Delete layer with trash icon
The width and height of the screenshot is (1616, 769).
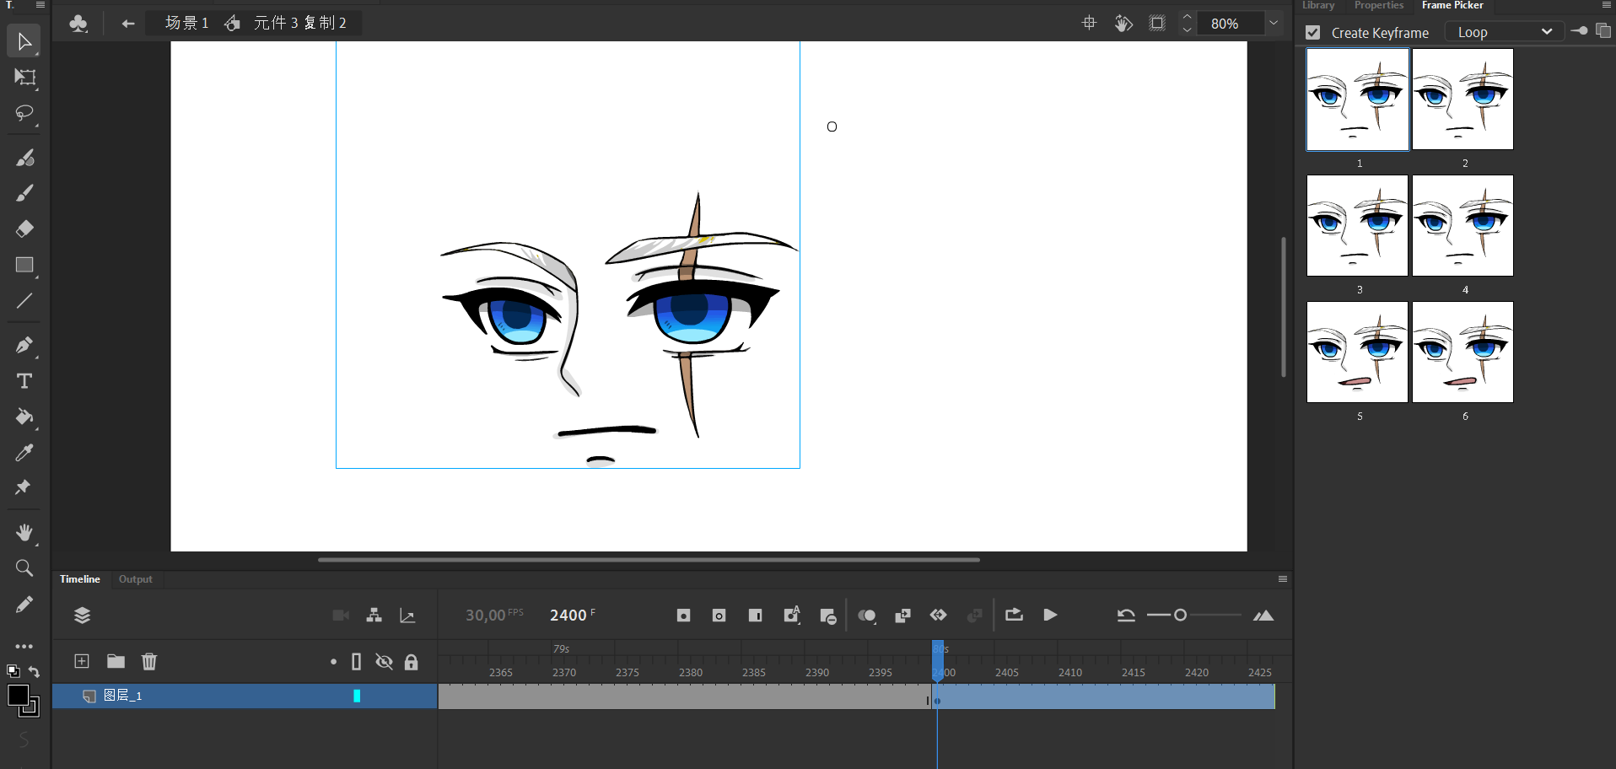(x=149, y=661)
